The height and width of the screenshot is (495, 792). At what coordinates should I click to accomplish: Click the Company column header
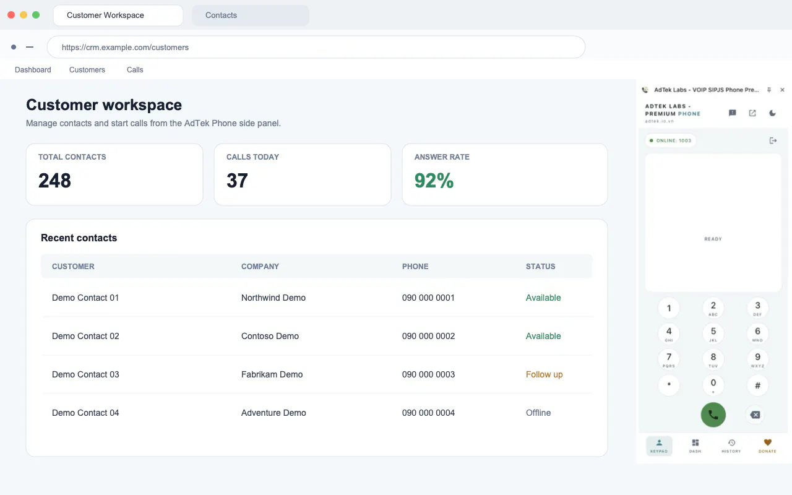260,267
